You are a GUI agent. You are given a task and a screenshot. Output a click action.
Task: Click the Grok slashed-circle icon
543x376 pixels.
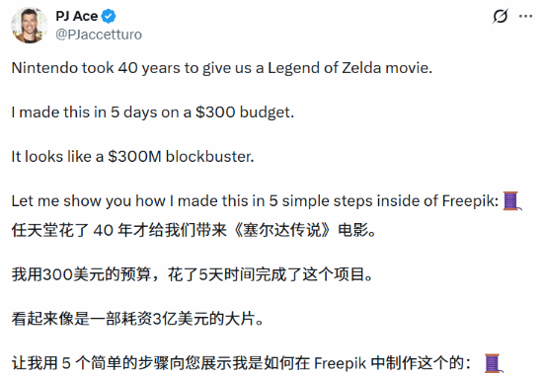[501, 16]
